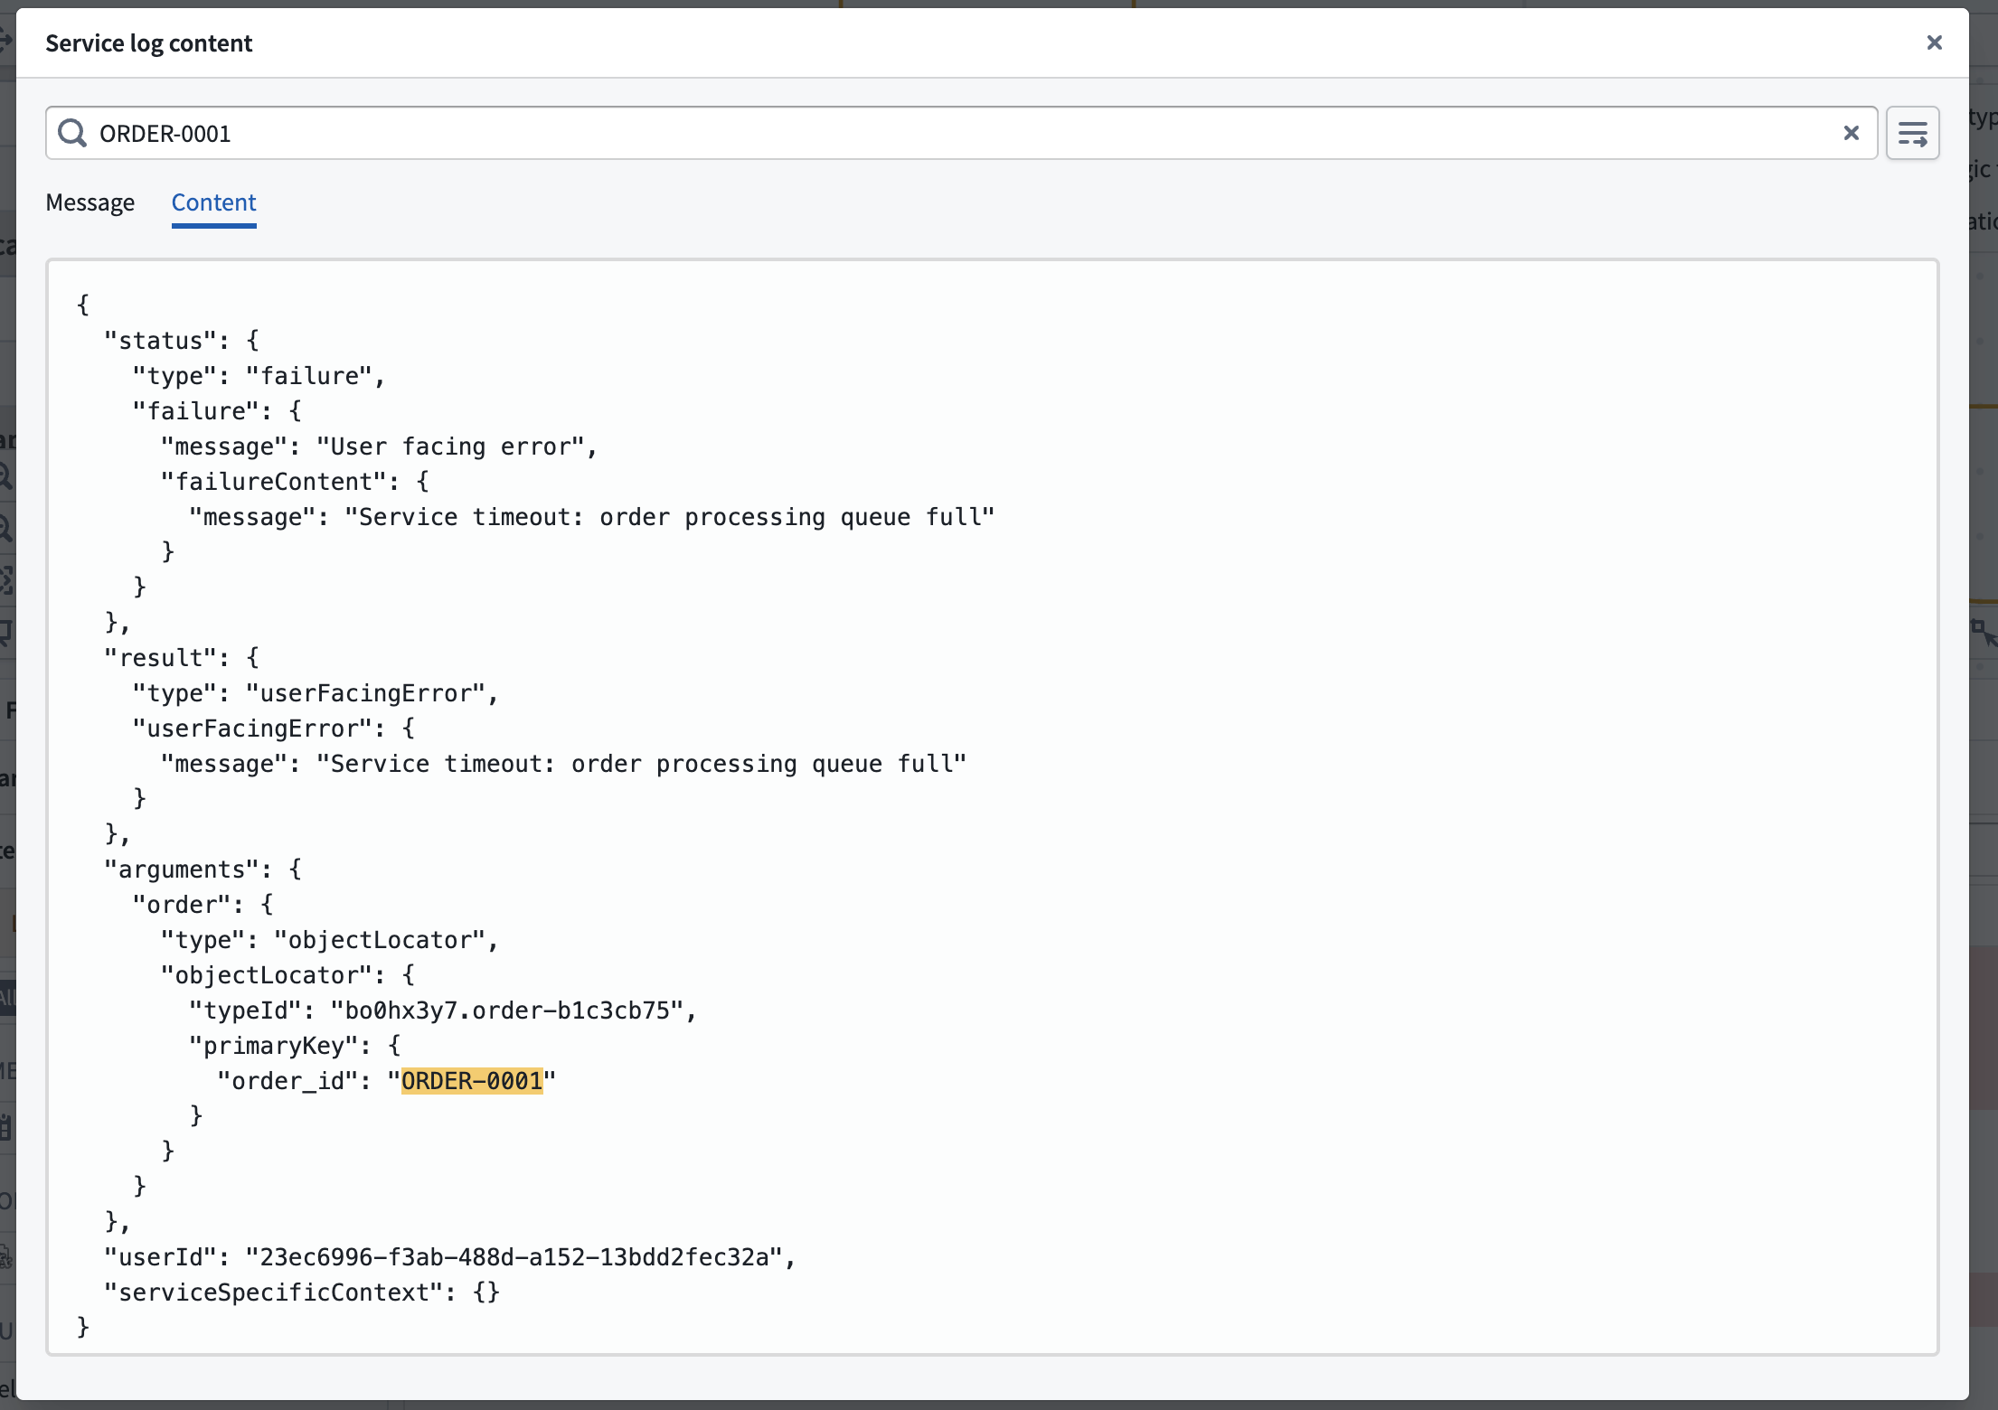The image size is (1998, 1410).
Task: Click "type": "userFacingError" line
Action: [x=316, y=693]
